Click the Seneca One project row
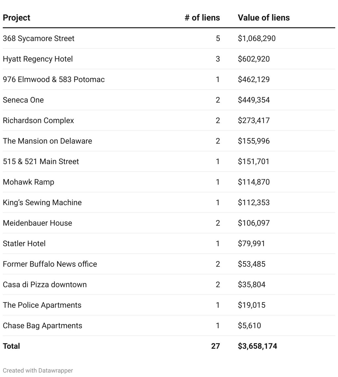Viewport: 338px width, 377px height. (23, 100)
